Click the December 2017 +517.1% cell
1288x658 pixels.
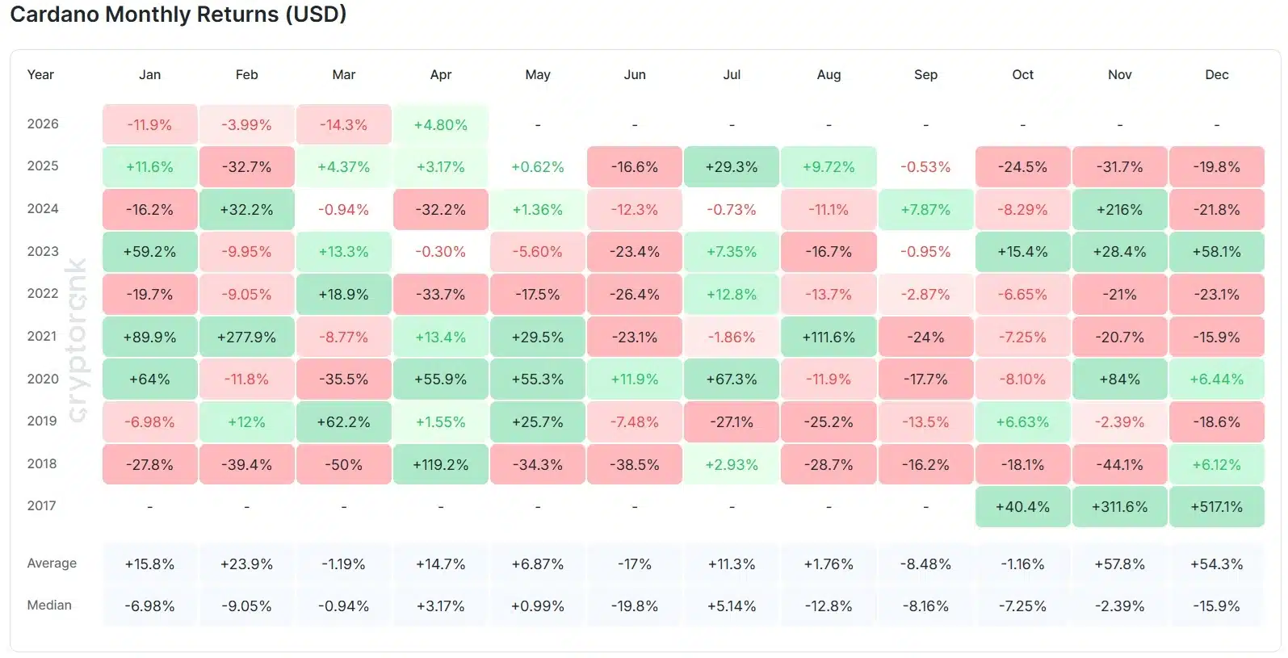click(x=1216, y=507)
